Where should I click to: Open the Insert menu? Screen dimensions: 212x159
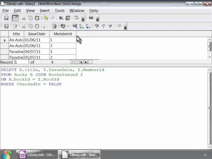pos(45,11)
